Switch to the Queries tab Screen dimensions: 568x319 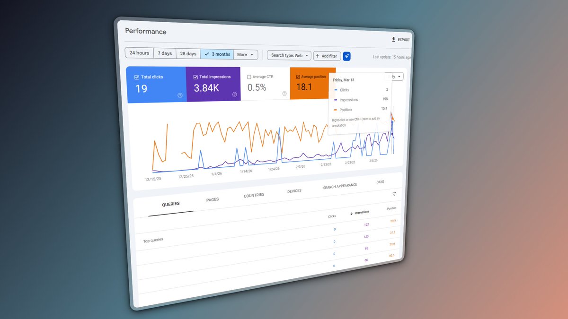click(171, 204)
